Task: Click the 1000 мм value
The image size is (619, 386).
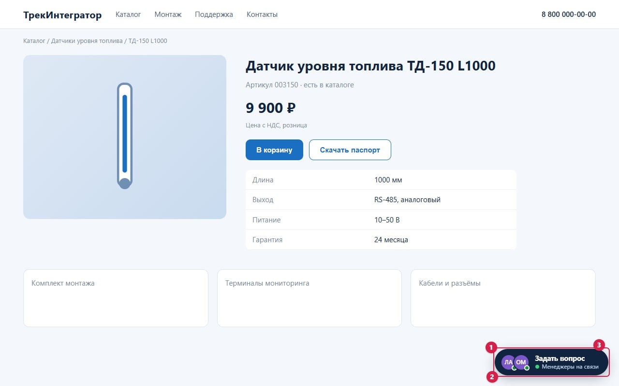Action: click(388, 180)
